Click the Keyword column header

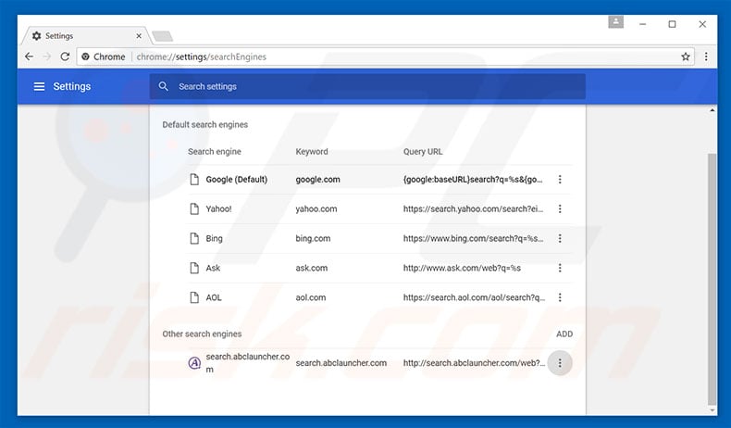pyautogui.click(x=312, y=152)
